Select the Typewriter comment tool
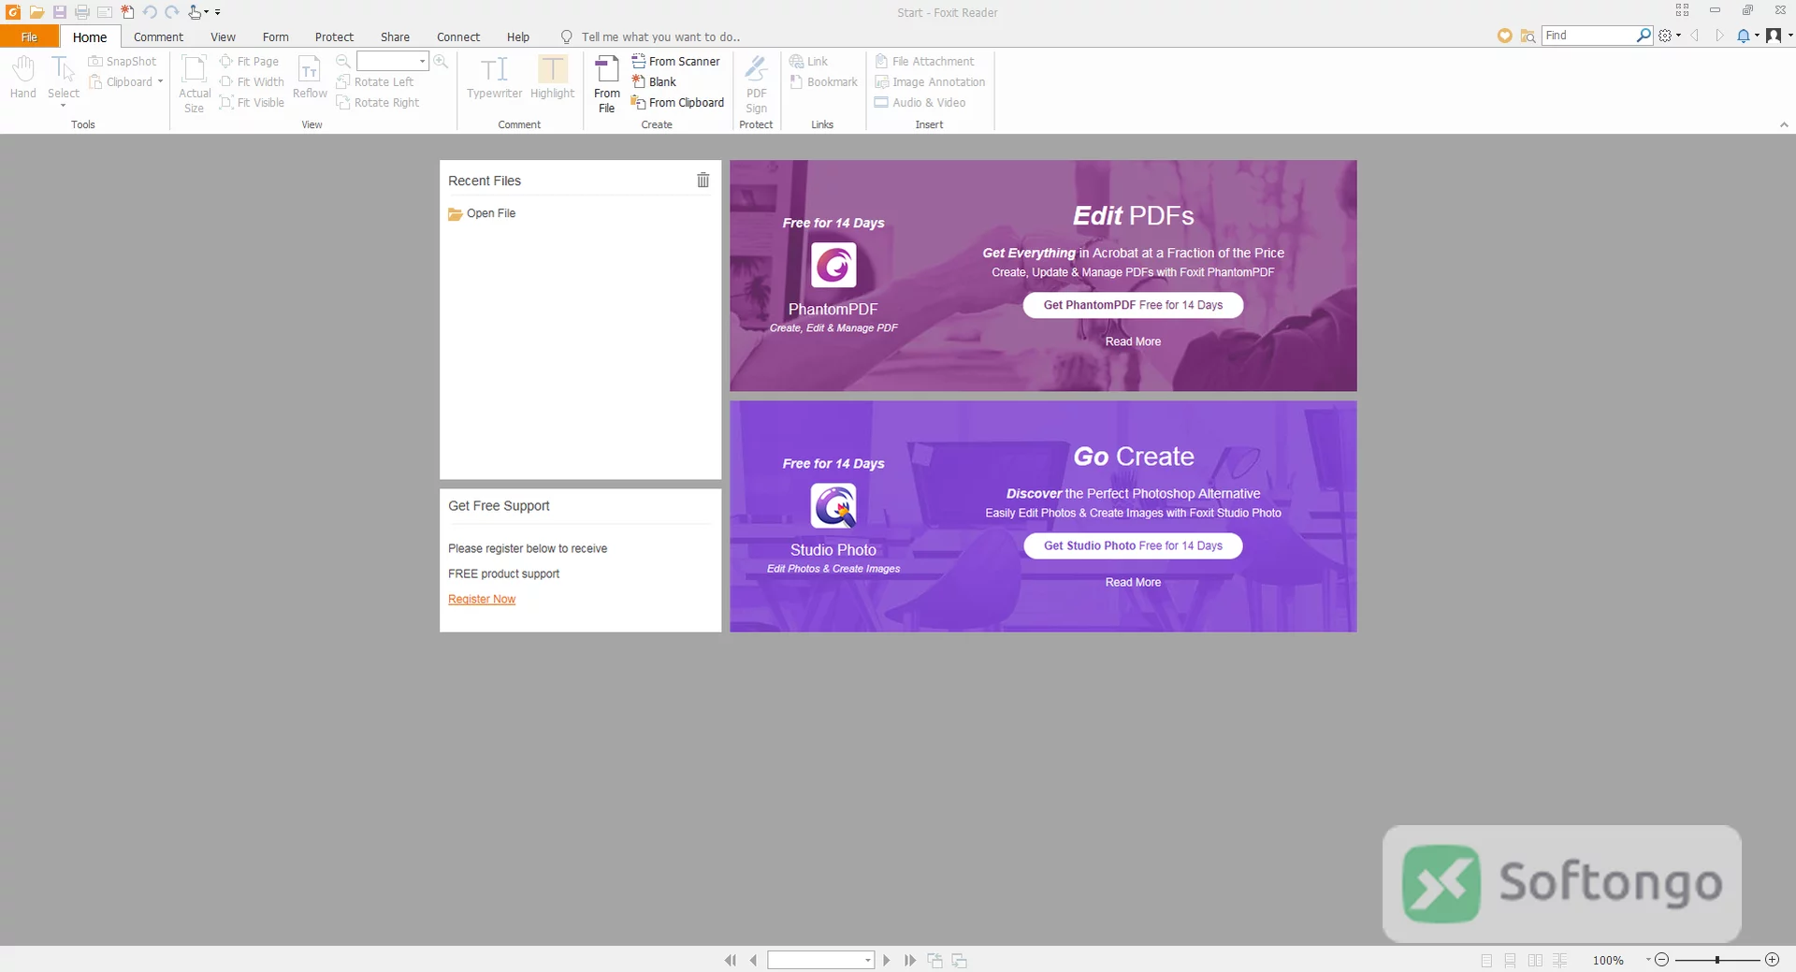Image resolution: width=1796 pixels, height=972 pixels. [494, 77]
